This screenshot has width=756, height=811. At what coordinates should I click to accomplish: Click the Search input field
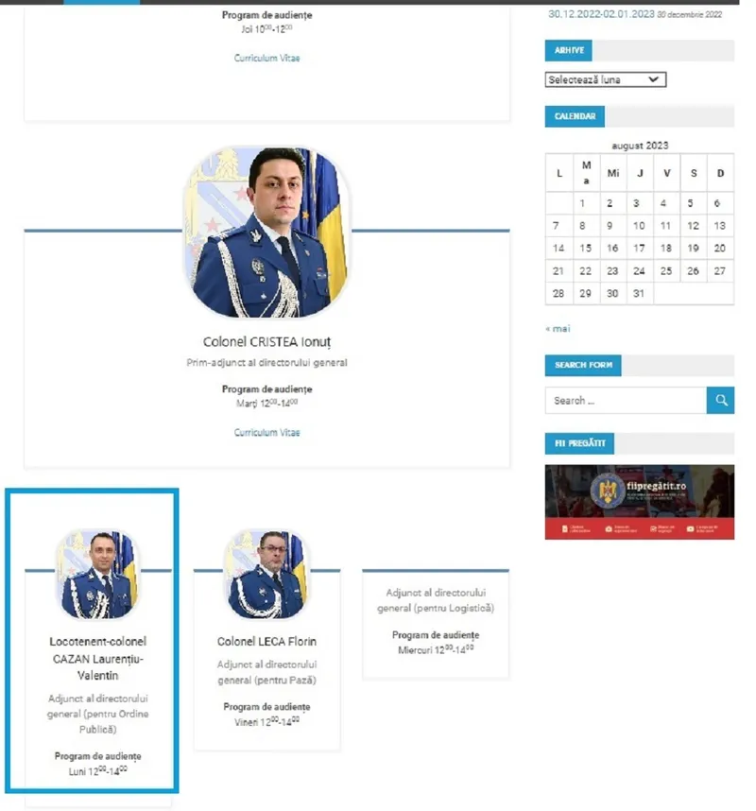(x=626, y=401)
